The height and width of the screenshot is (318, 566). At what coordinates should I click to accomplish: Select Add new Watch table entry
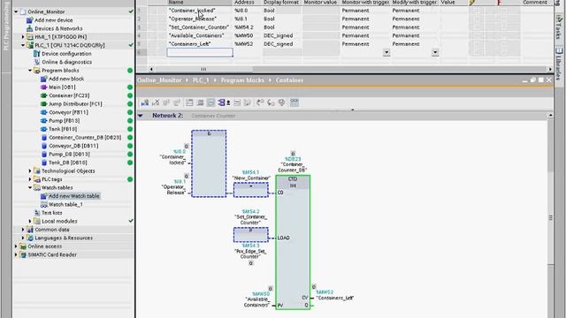[73, 196]
